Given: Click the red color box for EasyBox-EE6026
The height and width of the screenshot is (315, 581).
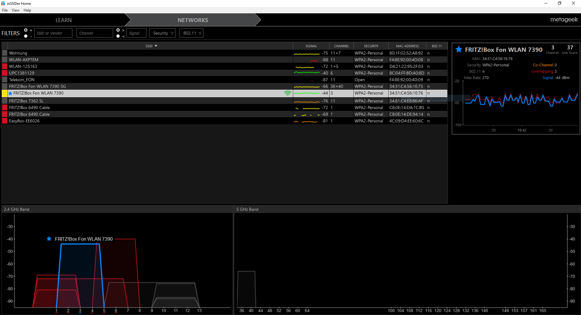Looking at the screenshot, I should [5, 121].
